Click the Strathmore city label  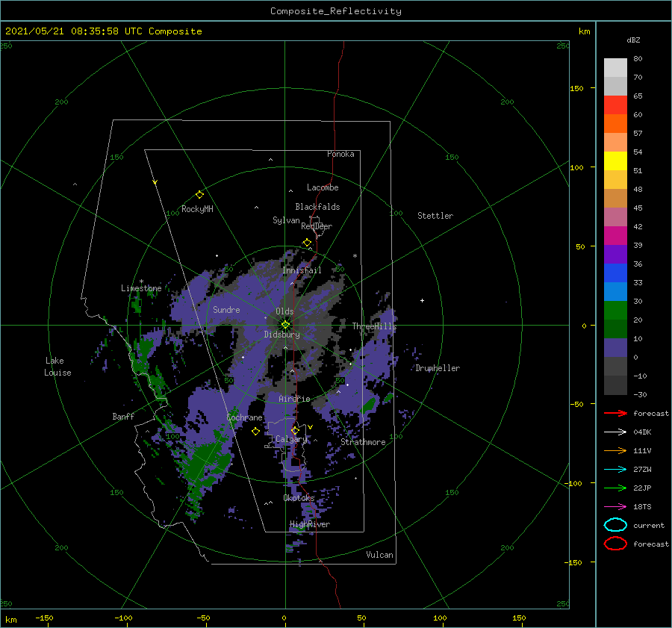pyautogui.click(x=363, y=442)
